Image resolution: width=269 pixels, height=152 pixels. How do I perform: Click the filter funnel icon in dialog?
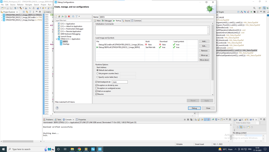coord(77,16)
